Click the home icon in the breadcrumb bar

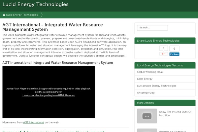point(4,15)
